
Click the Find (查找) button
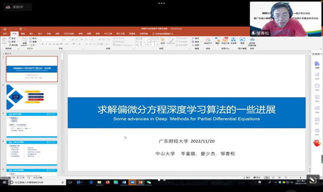pyautogui.click(x=196, y=38)
